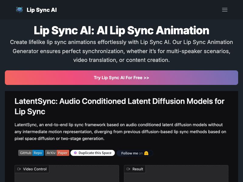Viewport: 243px width, 182px height.
Task: Click the Follow me on badge
Action: coord(135,153)
